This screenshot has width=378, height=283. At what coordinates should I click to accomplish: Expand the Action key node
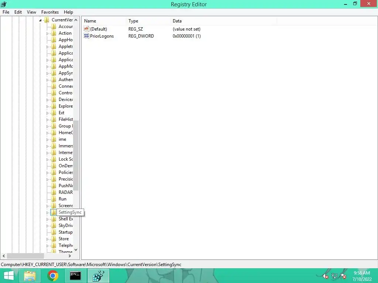click(x=47, y=34)
